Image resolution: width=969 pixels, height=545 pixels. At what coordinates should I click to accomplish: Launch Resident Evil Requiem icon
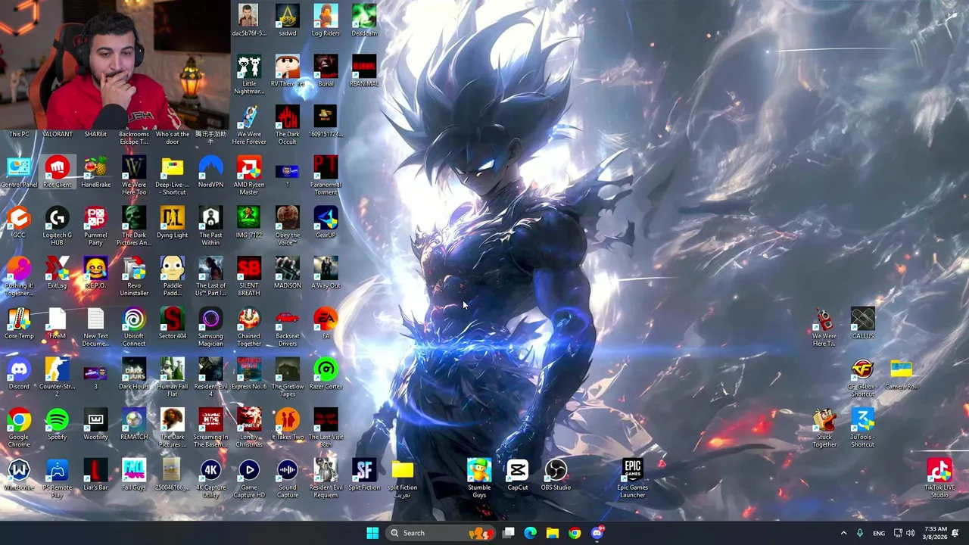[x=326, y=479]
